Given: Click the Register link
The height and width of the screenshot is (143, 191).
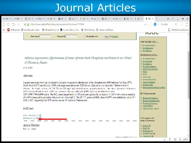Looking at the screenshot, I should point(115,36).
